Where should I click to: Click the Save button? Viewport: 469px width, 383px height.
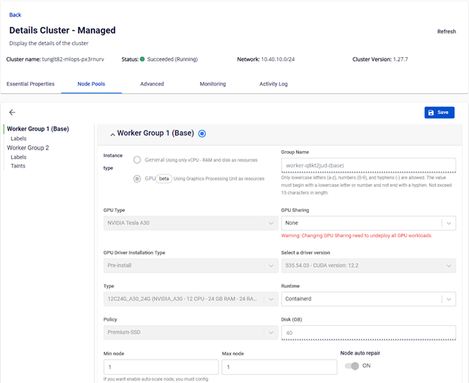pyautogui.click(x=439, y=113)
